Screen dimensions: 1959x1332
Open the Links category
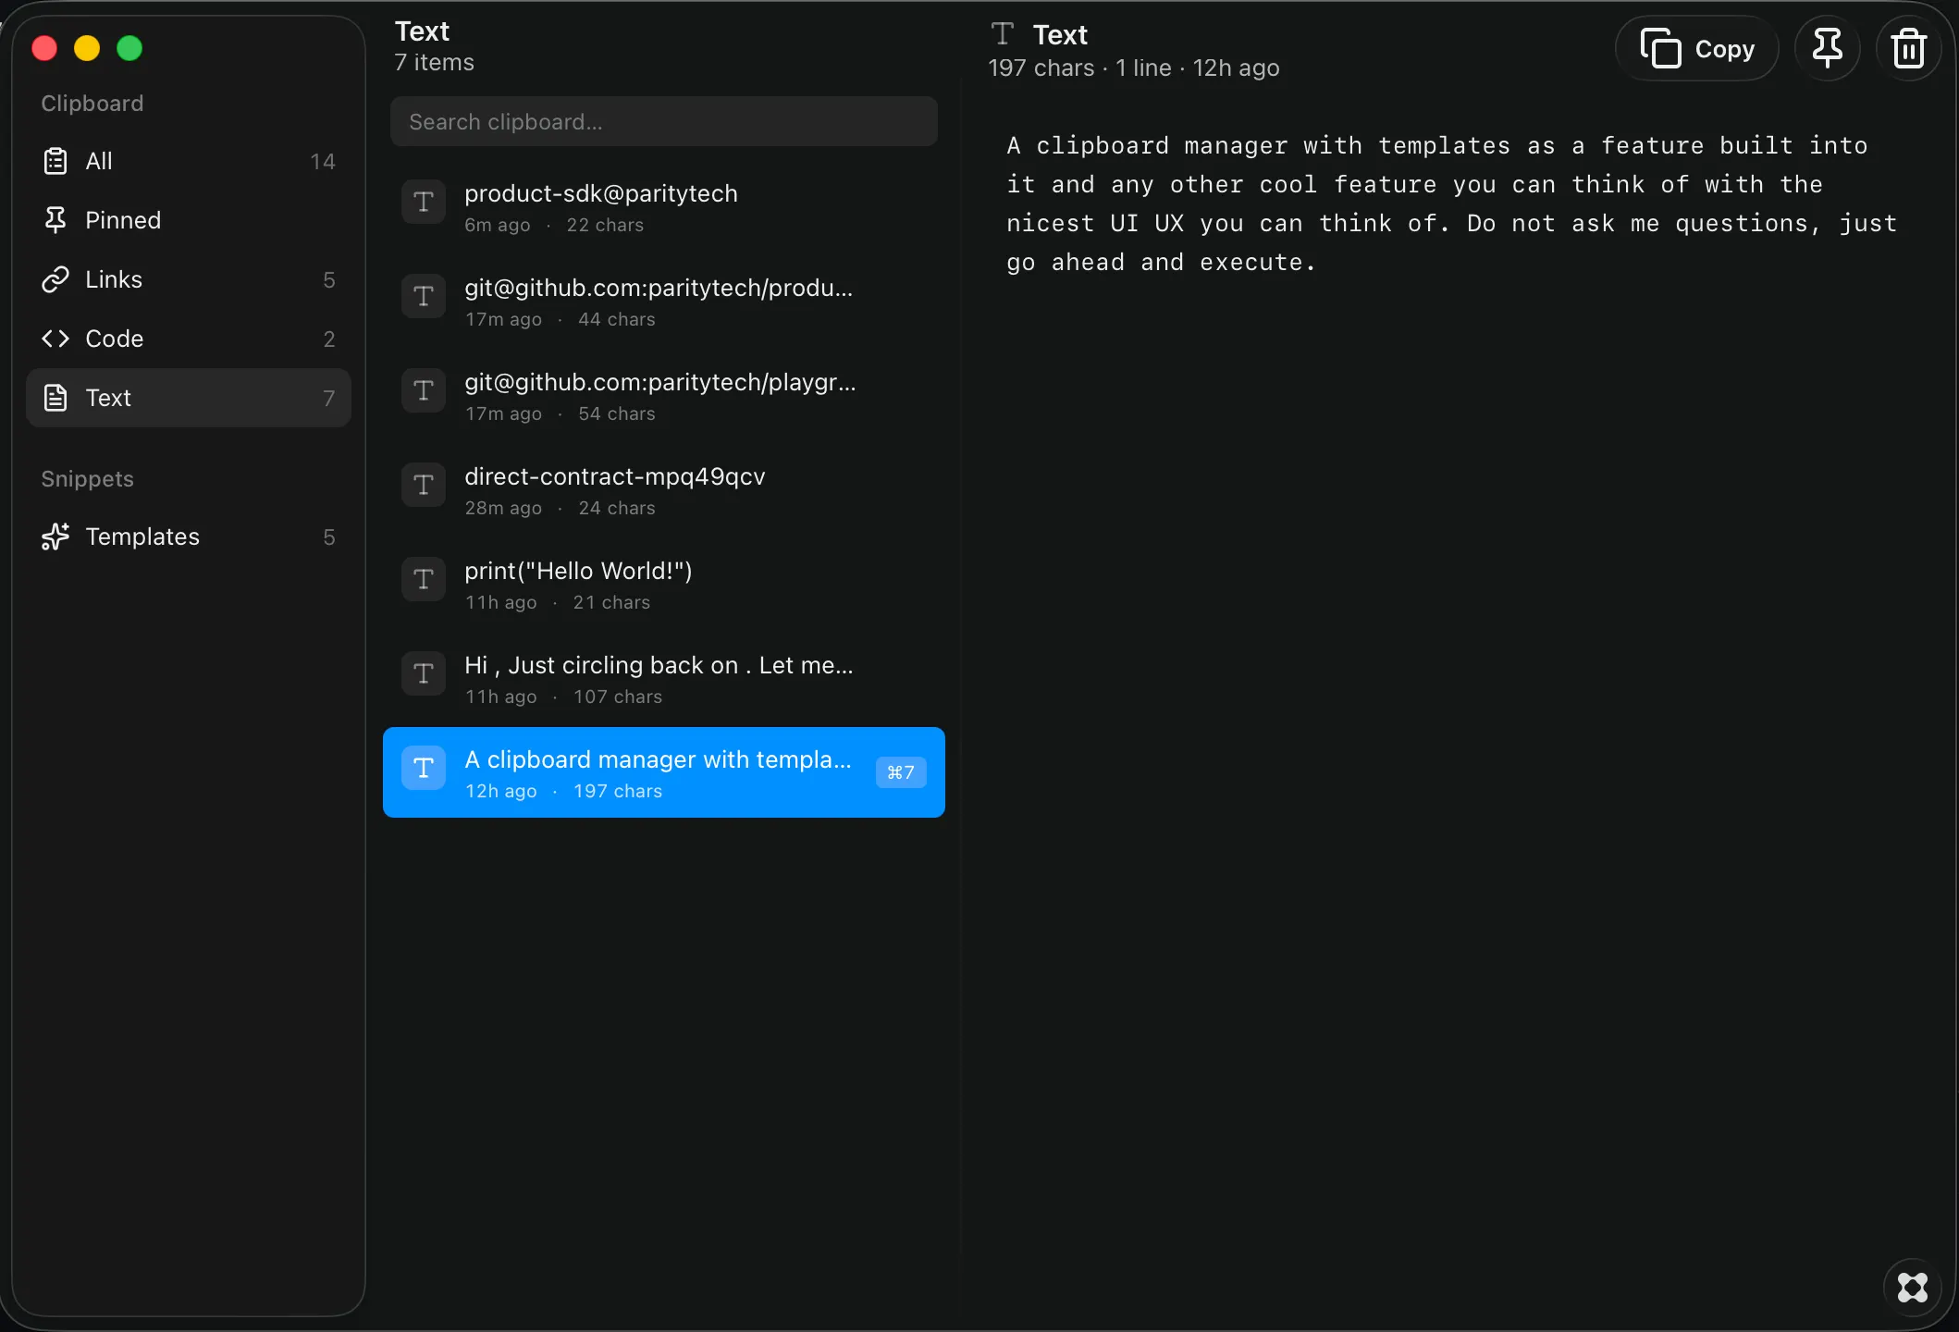tap(189, 279)
